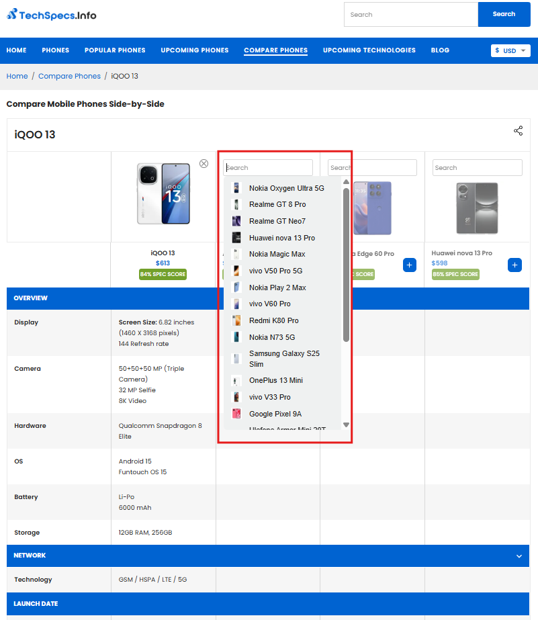Click the Google Pixel 9A pink thumbnail
The width and height of the screenshot is (538, 620).
pyautogui.click(x=236, y=414)
